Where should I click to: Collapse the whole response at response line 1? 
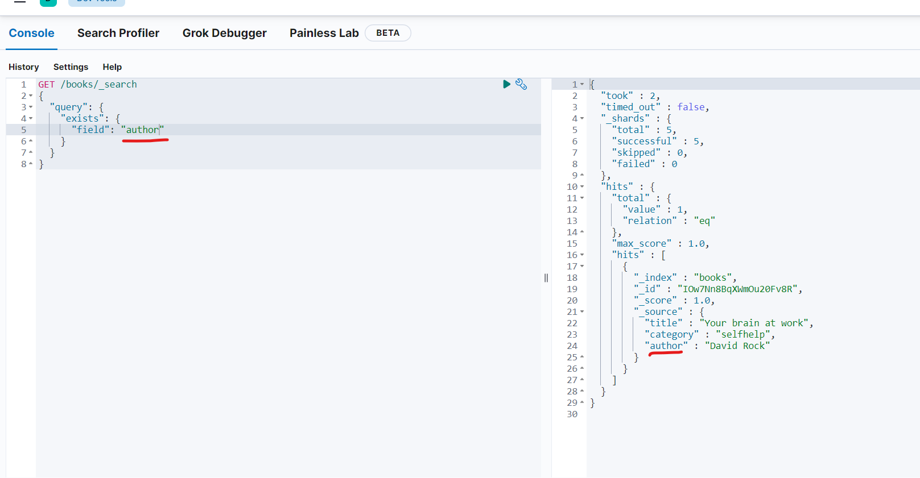[x=582, y=85]
